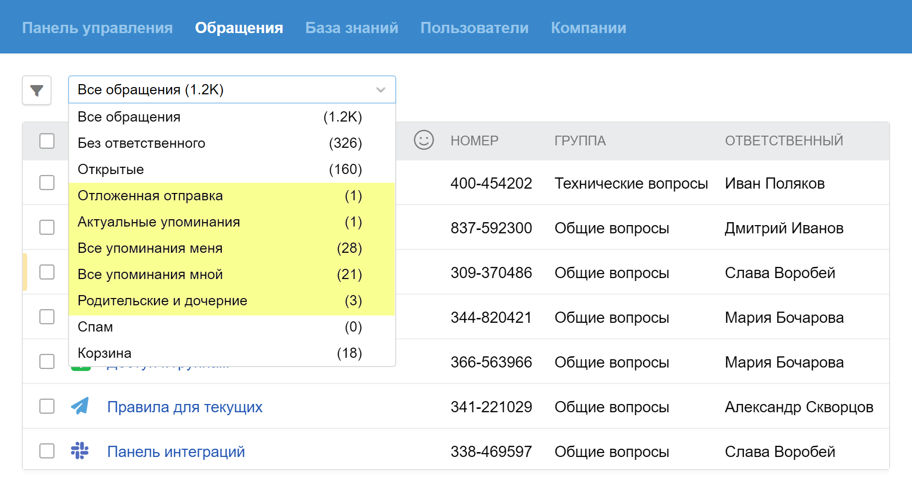This screenshot has height=491, width=912.
Task: Click the ГРУППА column header
Action: tap(580, 141)
